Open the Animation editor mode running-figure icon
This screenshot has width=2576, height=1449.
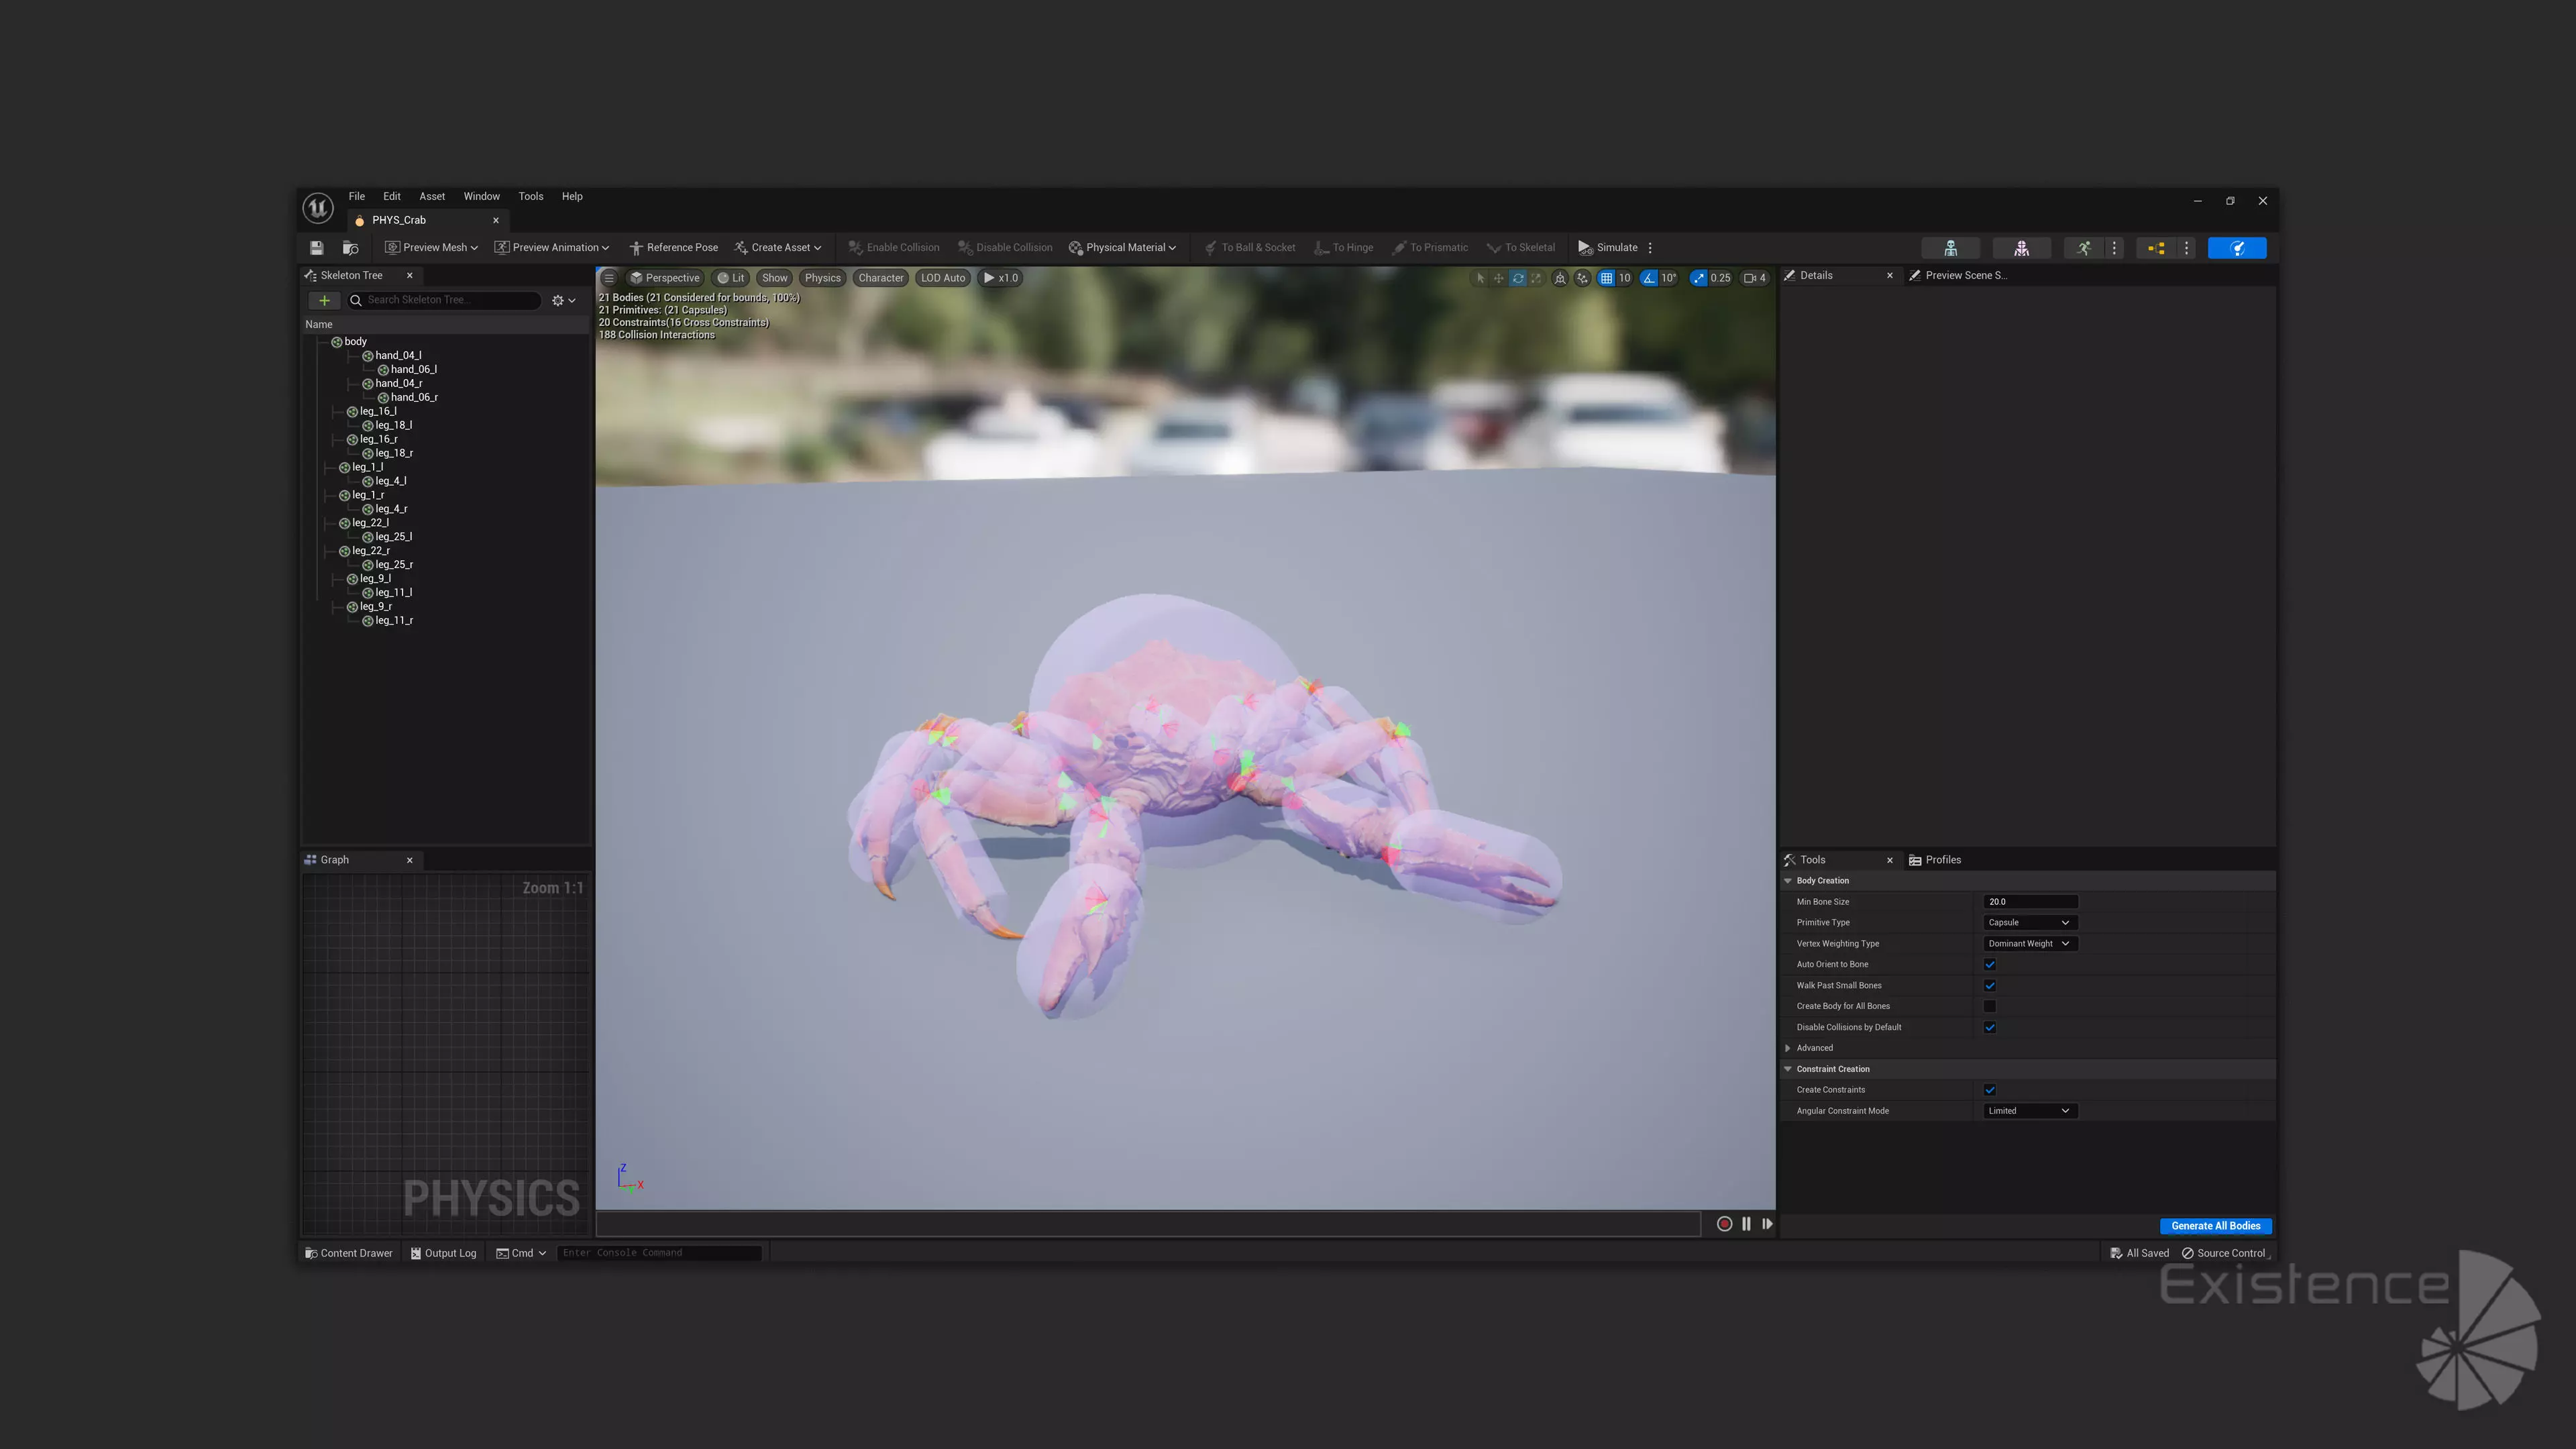[2084, 248]
